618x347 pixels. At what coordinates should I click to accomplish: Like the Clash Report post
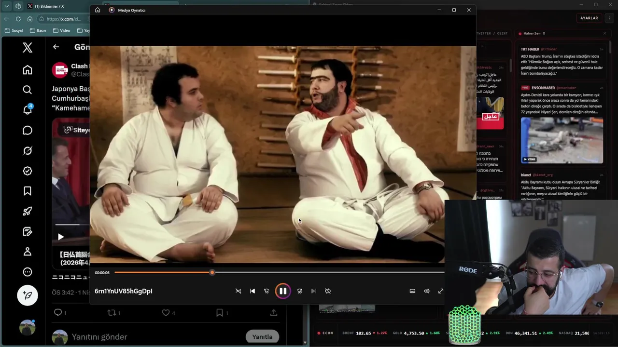(166, 313)
